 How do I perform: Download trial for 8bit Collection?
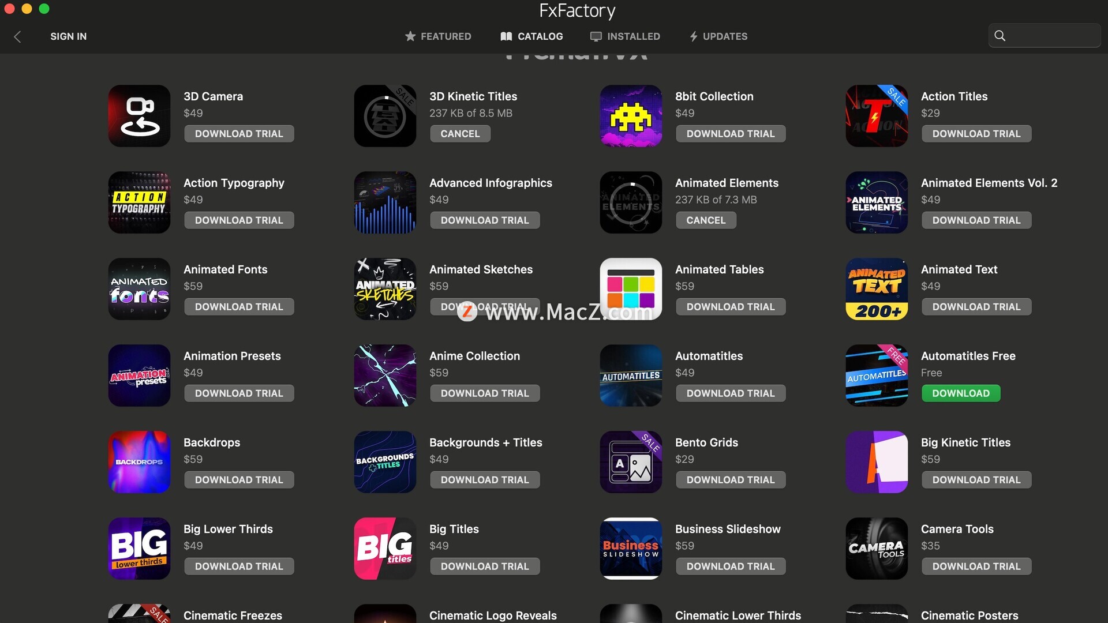pyautogui.click(x=731, y=134)
